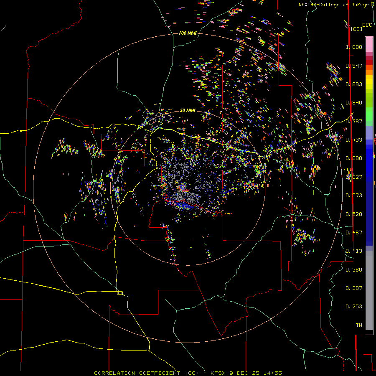Click the 0.520 legend value
376x376 pixels.
(354, 214)
